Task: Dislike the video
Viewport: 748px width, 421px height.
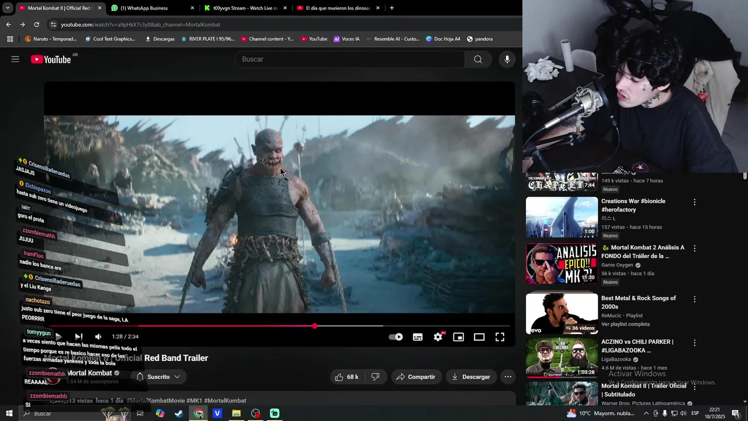Action: tap(375, 377)
